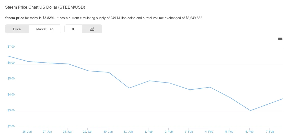Click the line's dip at 31. Jan
291x139 pixels.
129,88
